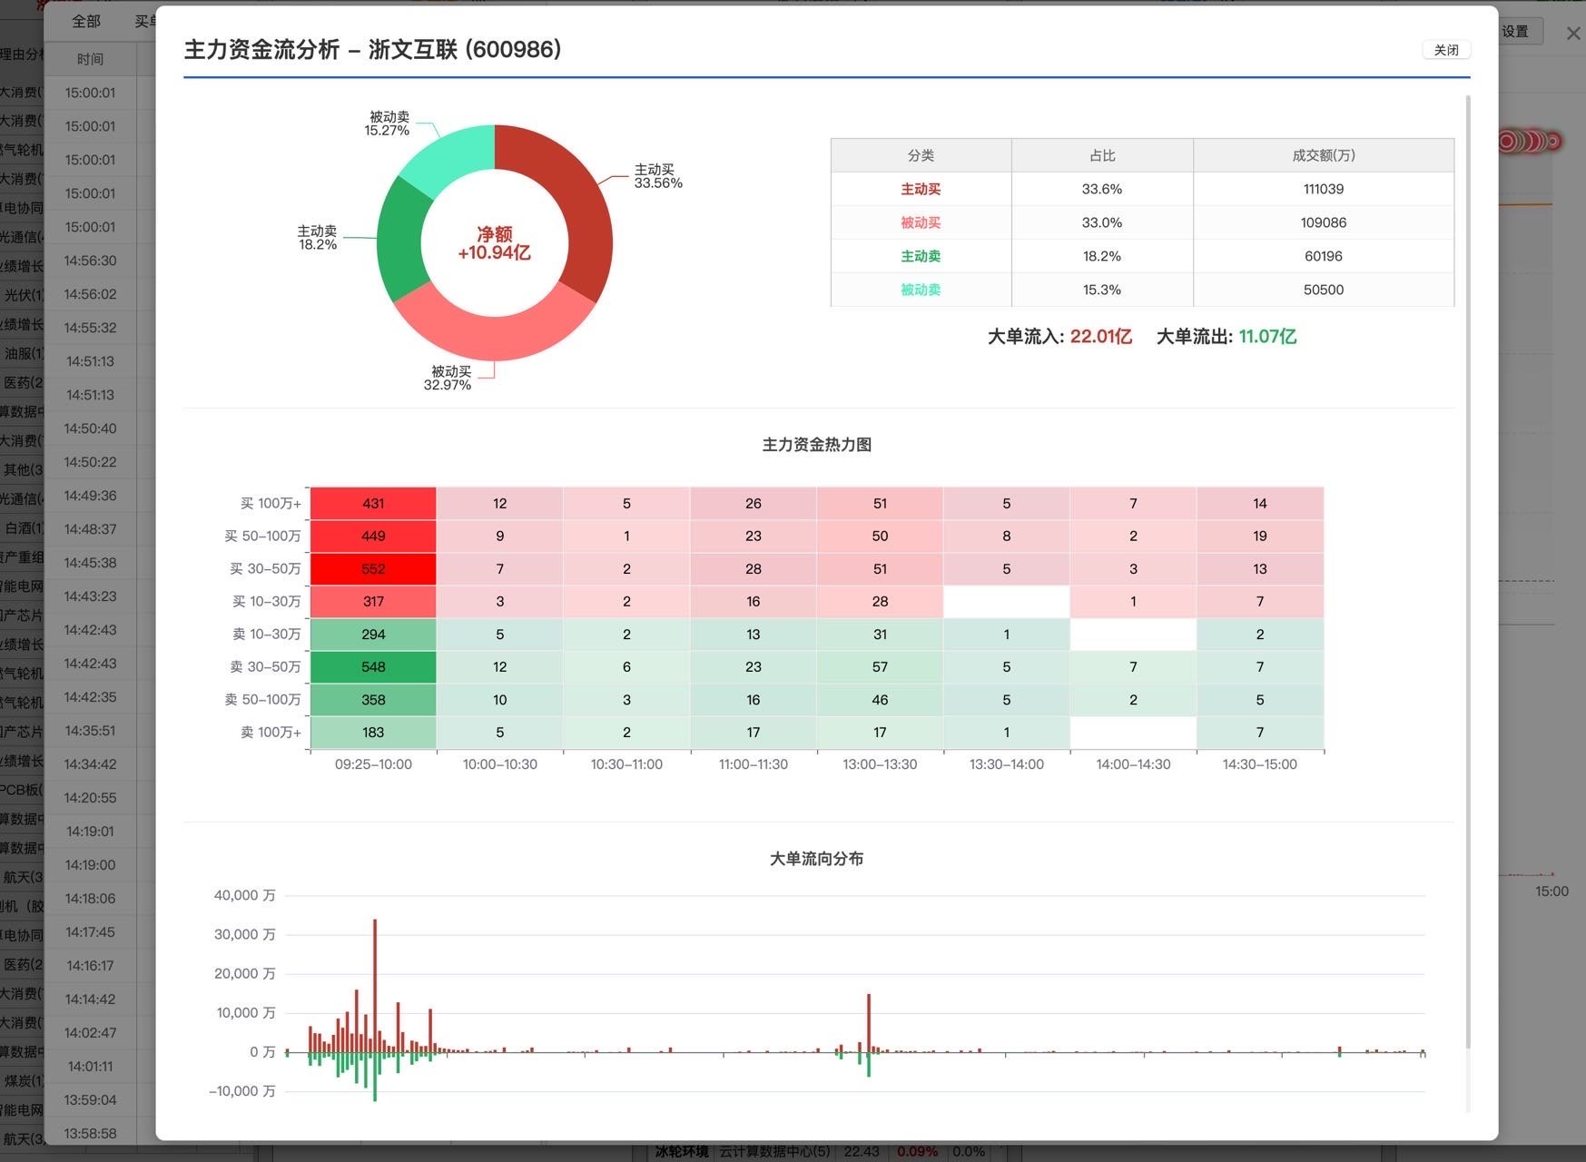
Task: Click the red circular markers at top right
Action: pyautogui.click(x=1530, y=142)
